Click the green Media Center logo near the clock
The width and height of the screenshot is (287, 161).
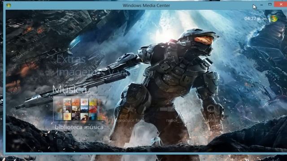pos(274,18)
